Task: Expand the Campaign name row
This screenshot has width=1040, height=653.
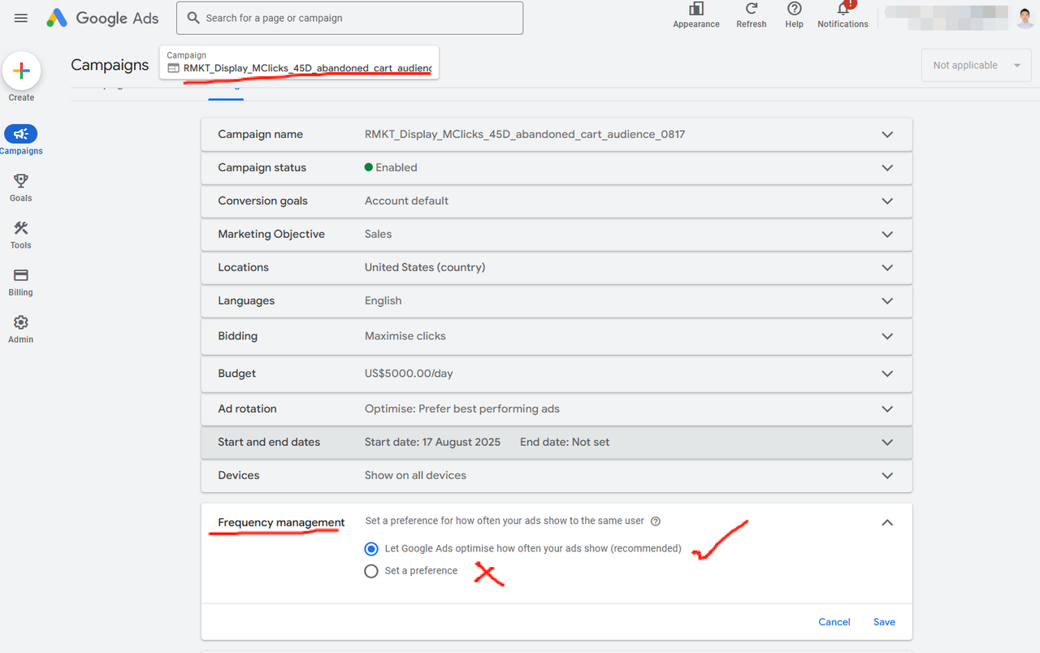Action: pos(887,134)
